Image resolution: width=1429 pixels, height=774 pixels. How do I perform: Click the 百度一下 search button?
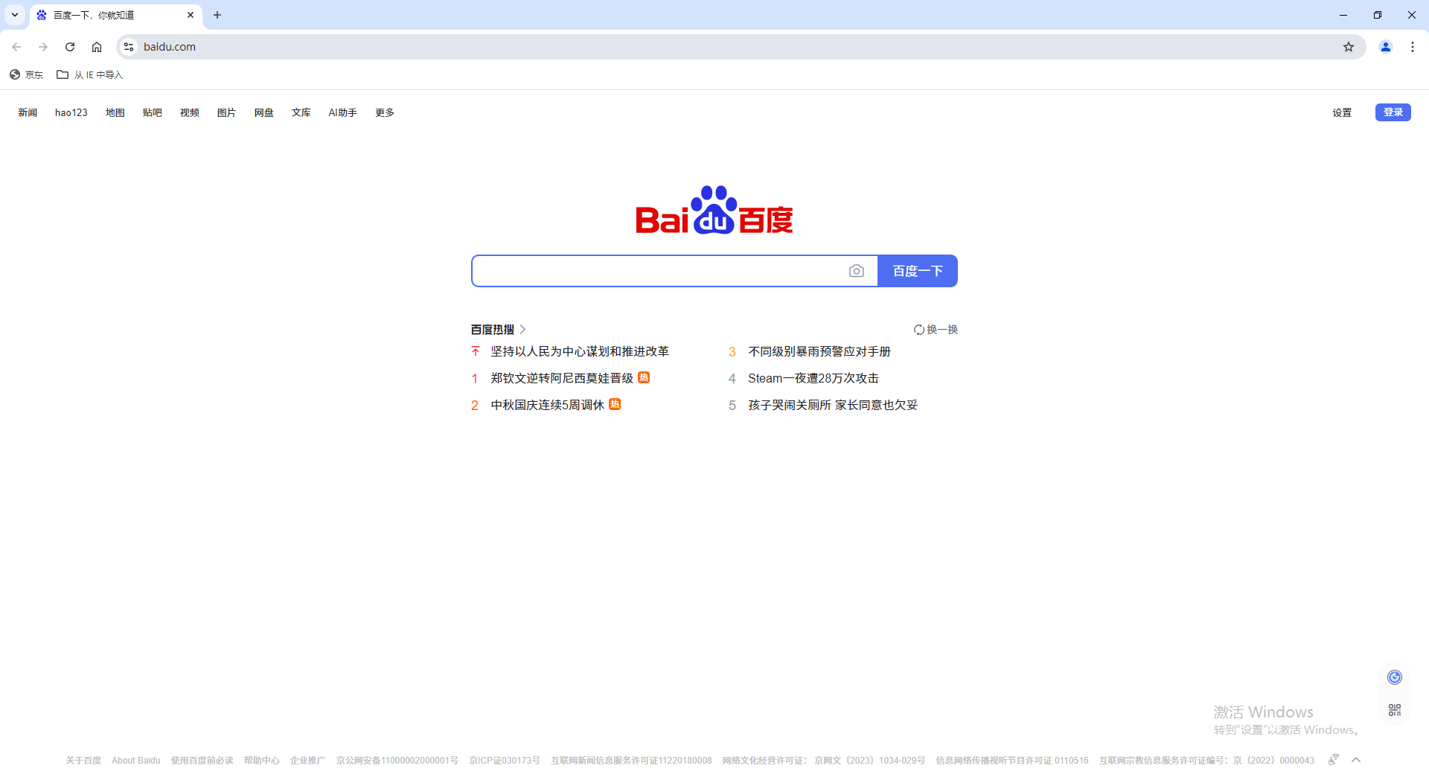pyautogui.click(x=918, y=271)
